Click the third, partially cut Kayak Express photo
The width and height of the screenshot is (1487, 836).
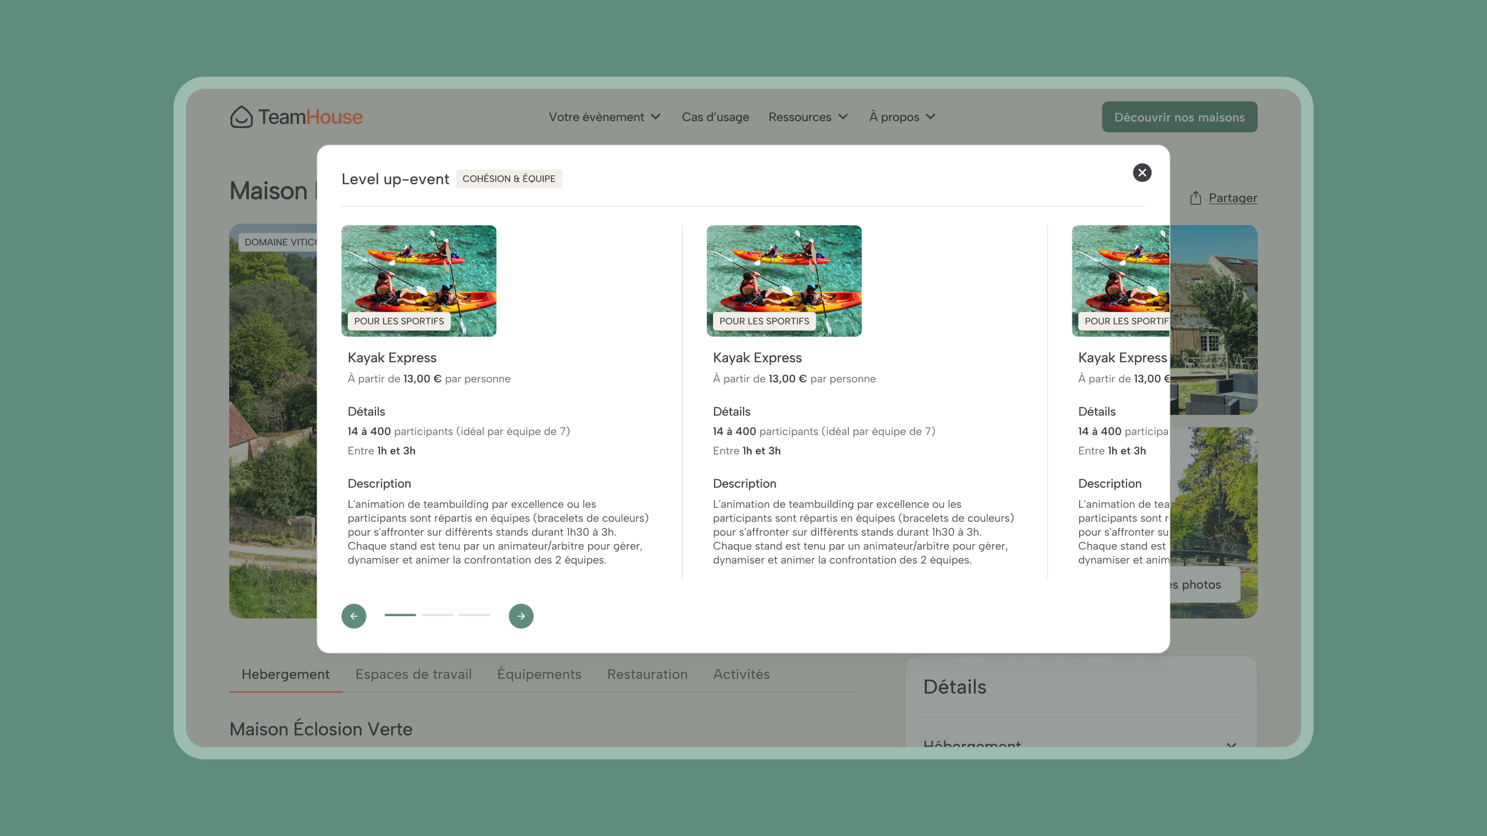click(x=1120, y=280)
